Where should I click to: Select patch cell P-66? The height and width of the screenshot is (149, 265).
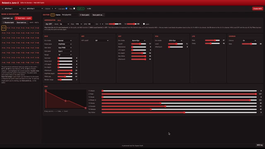[x=28, y=53]
